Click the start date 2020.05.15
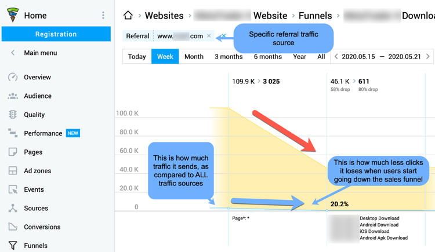This screenshot has width=435, height=252. click(358, 57)
